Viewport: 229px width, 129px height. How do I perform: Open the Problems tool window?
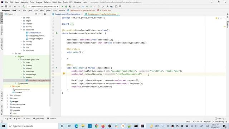pos(39,119)
